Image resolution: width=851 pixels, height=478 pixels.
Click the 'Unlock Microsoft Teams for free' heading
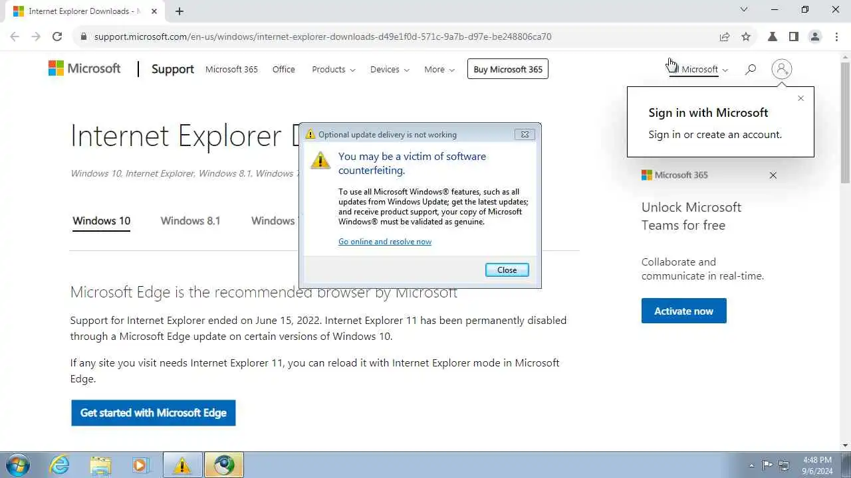tap(691, 216)
